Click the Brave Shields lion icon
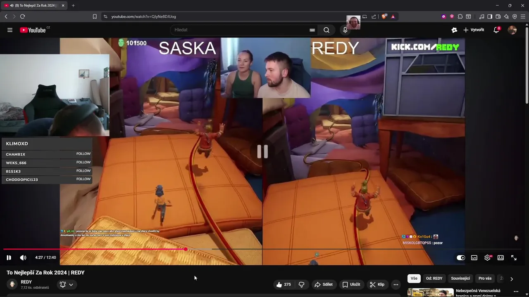The width and height of the screenshot is (529, 297). 384,16
